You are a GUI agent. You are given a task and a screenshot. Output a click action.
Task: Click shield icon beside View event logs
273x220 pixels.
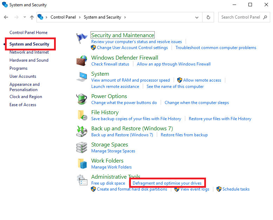click(x=177, y=190)
